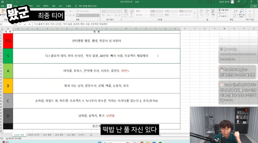Open the AutoSum dropdown arrow

(x=231, y=10)
